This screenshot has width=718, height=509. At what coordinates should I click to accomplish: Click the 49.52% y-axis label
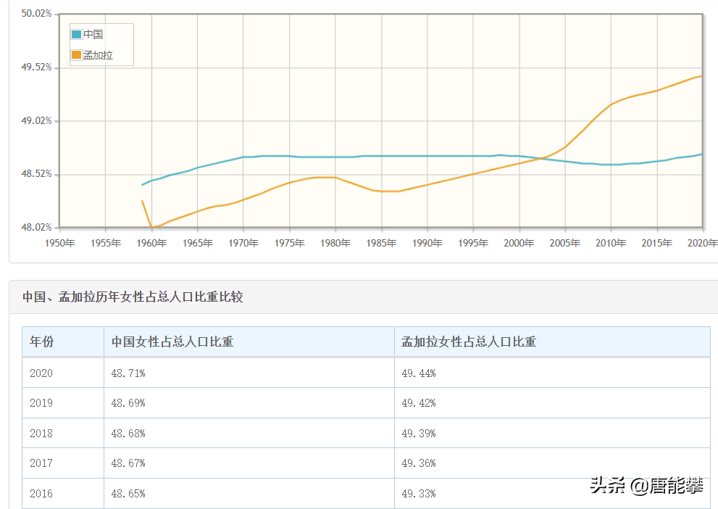click(37, 67)
